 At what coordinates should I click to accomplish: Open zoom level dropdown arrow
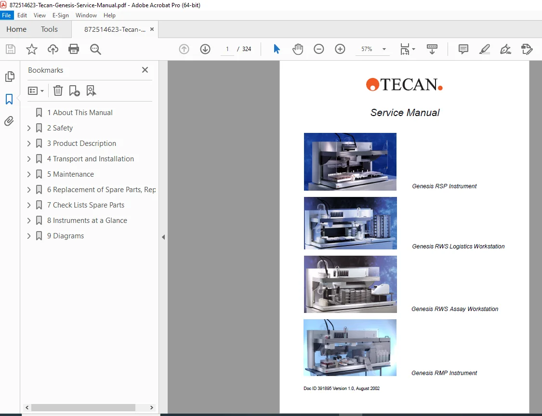point(384,49)
